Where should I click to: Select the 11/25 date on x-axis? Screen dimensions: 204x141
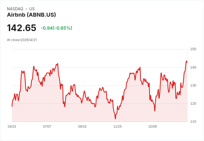pos(118,127)
